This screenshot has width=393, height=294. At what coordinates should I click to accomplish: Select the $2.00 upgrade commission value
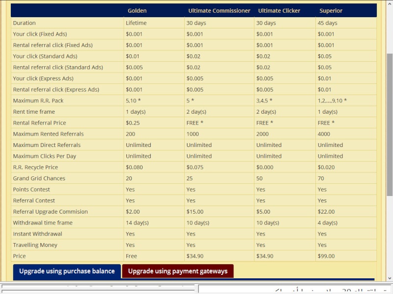[133, 212]
